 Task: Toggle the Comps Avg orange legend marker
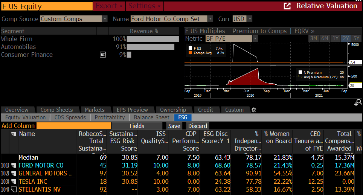(x=190, y=53)
